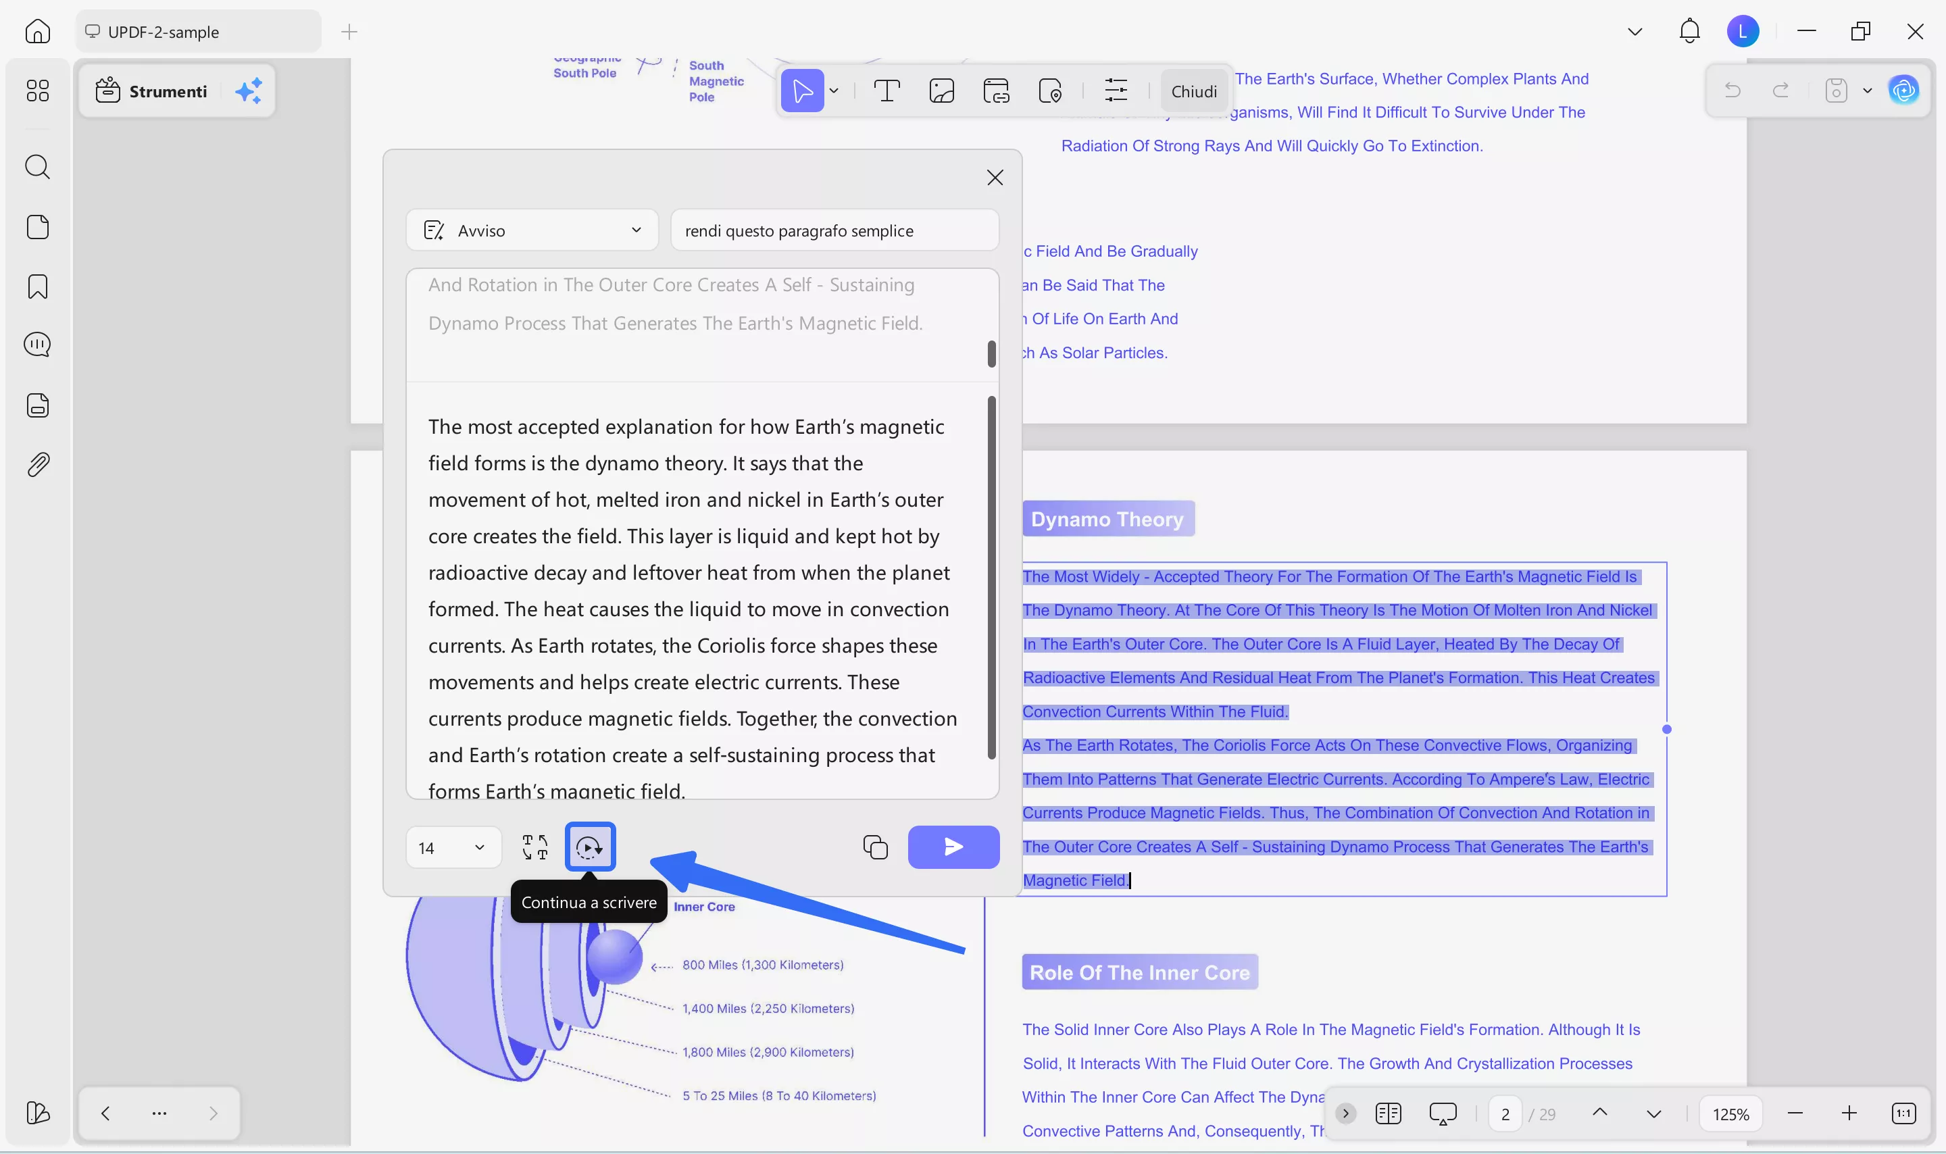This screenshot has height=1154, width=1946.
Task: Open the comments sidebar panel
Action: tap(37, 345)
